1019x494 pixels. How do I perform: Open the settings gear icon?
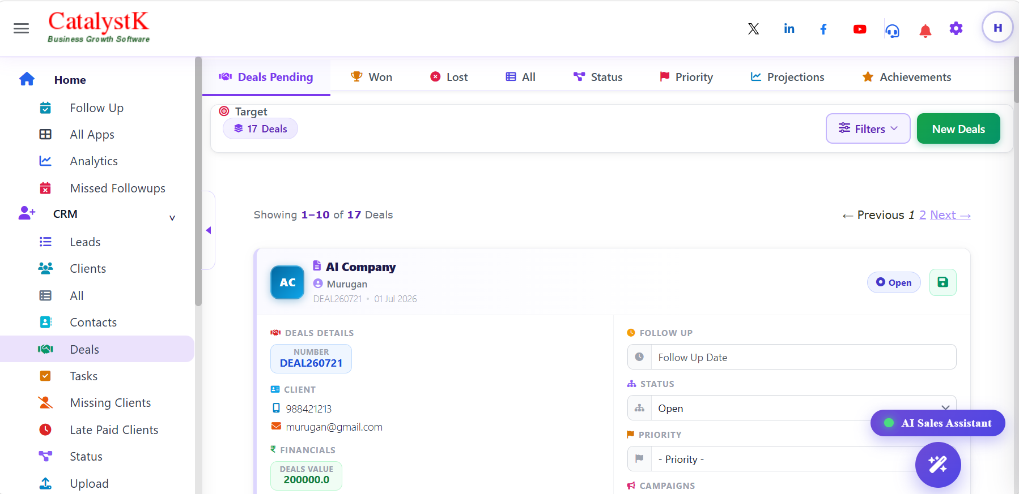click(x=956, y=28)
